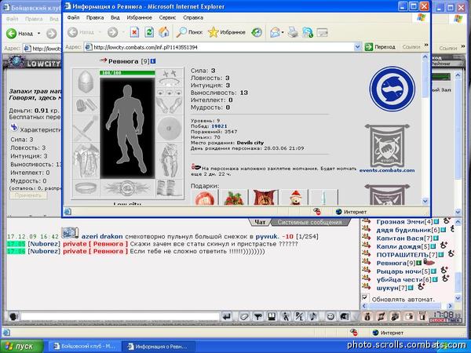The width and height of the screenshot is (471, 353).
Task: Click the funnel filter icon in chat bar
Action: pos(257,317)
